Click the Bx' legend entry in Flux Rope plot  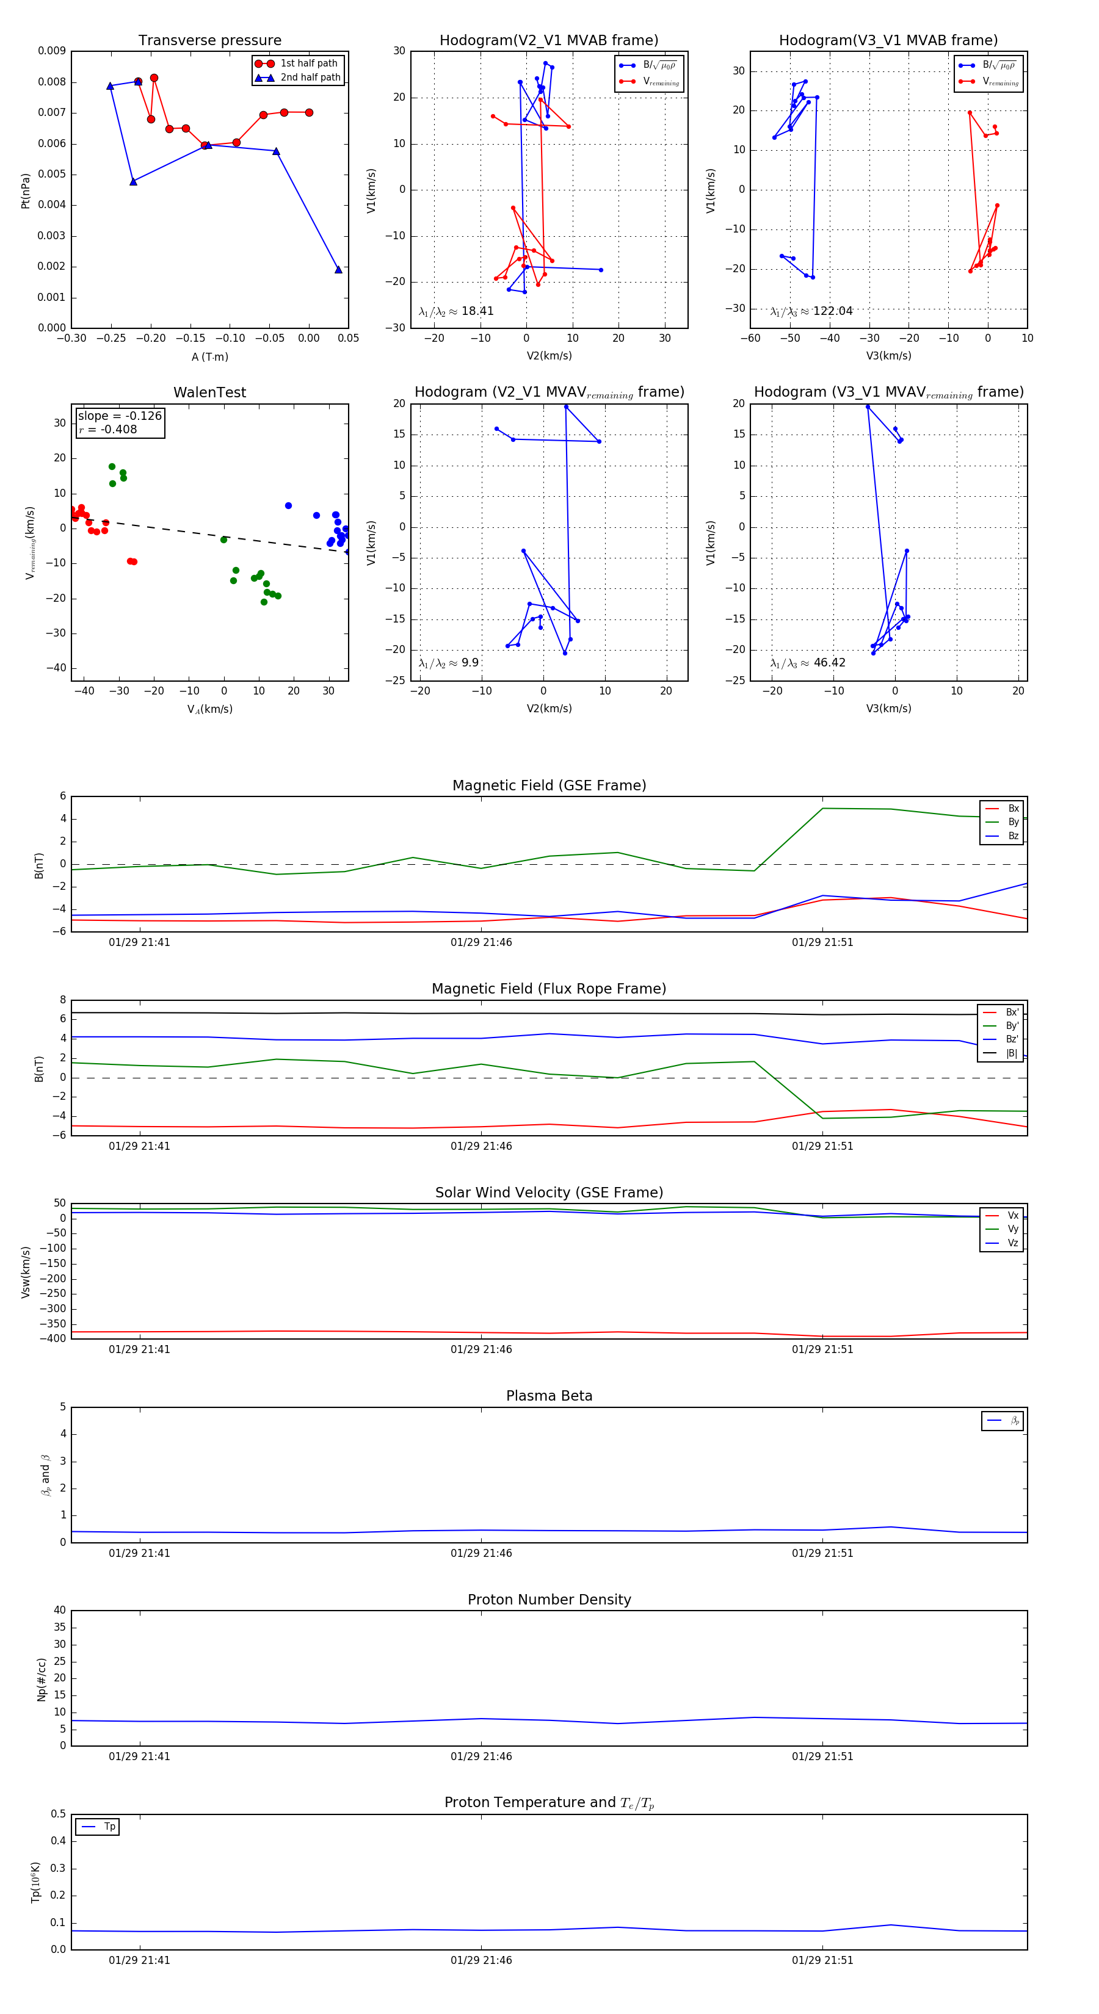tap(1001, 1012)
